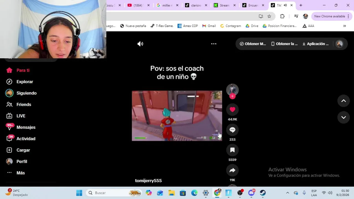This screenshot has height=199, width=354.
Task: Open a new Chrome tab
Action: tap(301, 5)
